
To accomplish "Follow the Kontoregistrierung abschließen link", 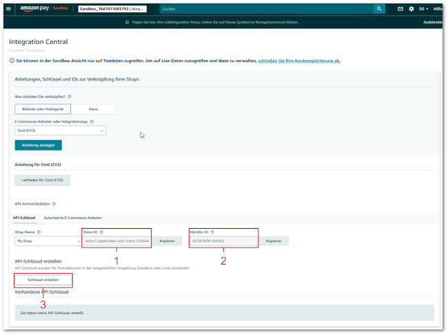I will click(x=299, y=61).
